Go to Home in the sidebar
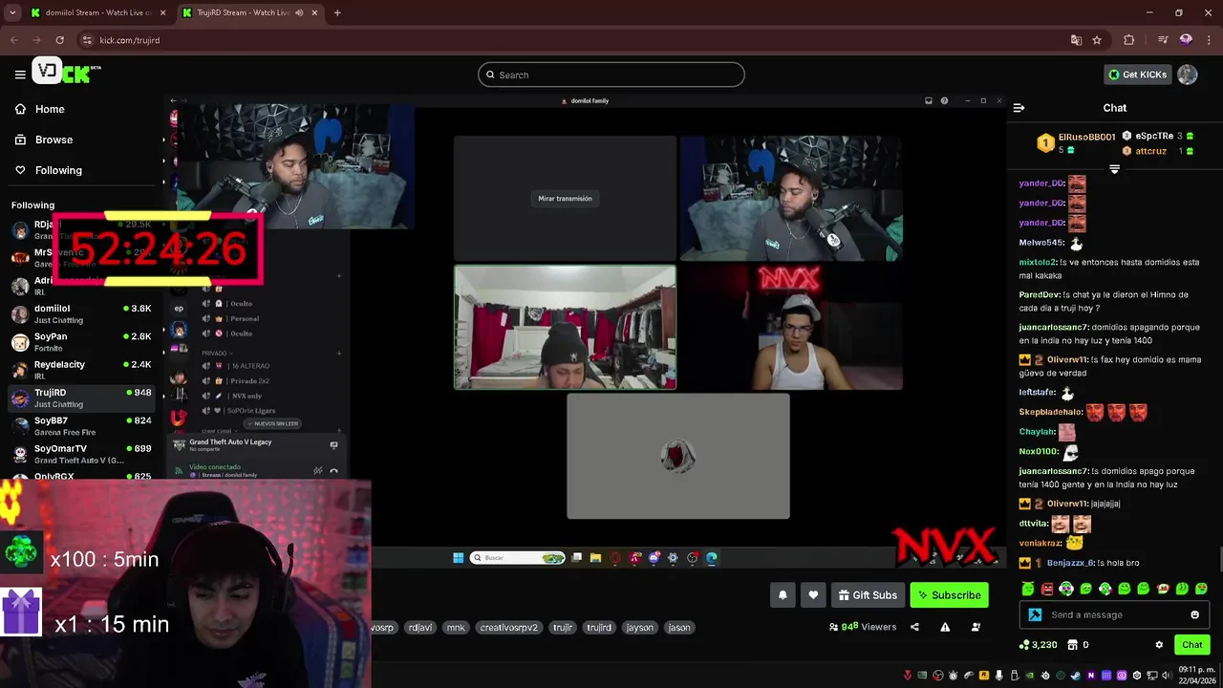Image resolution: width=1223 pixels, height=688 pixels. (50, 109)
